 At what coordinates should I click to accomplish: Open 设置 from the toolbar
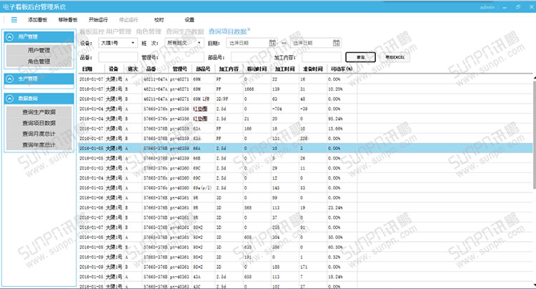click(189, 20)
